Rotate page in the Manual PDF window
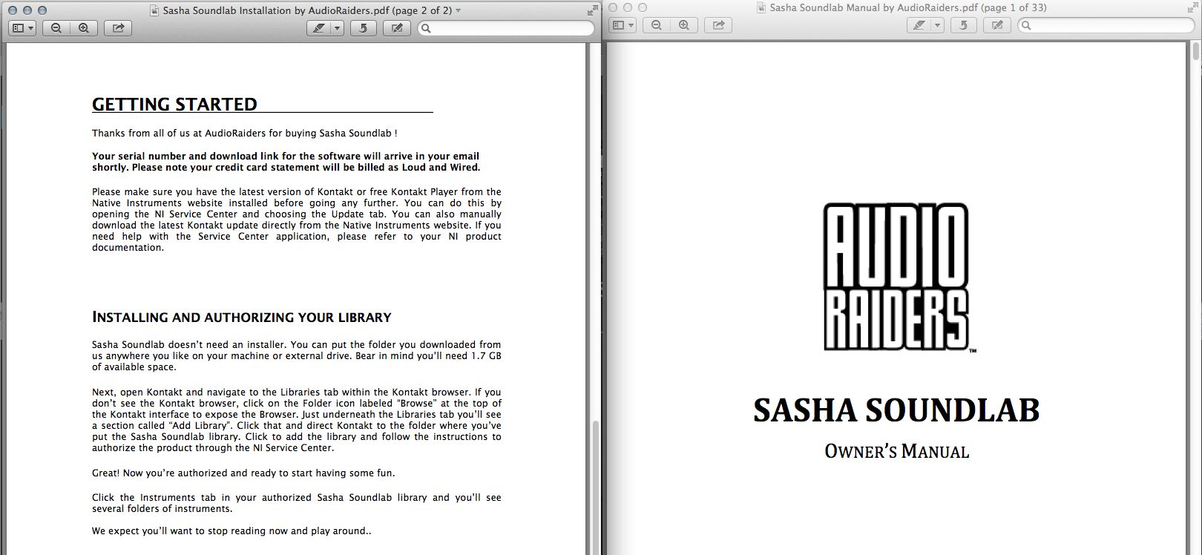 click(x=963, y=25)
